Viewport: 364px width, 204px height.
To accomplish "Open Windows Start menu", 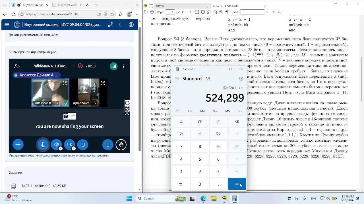I will [x=129, y=198].
